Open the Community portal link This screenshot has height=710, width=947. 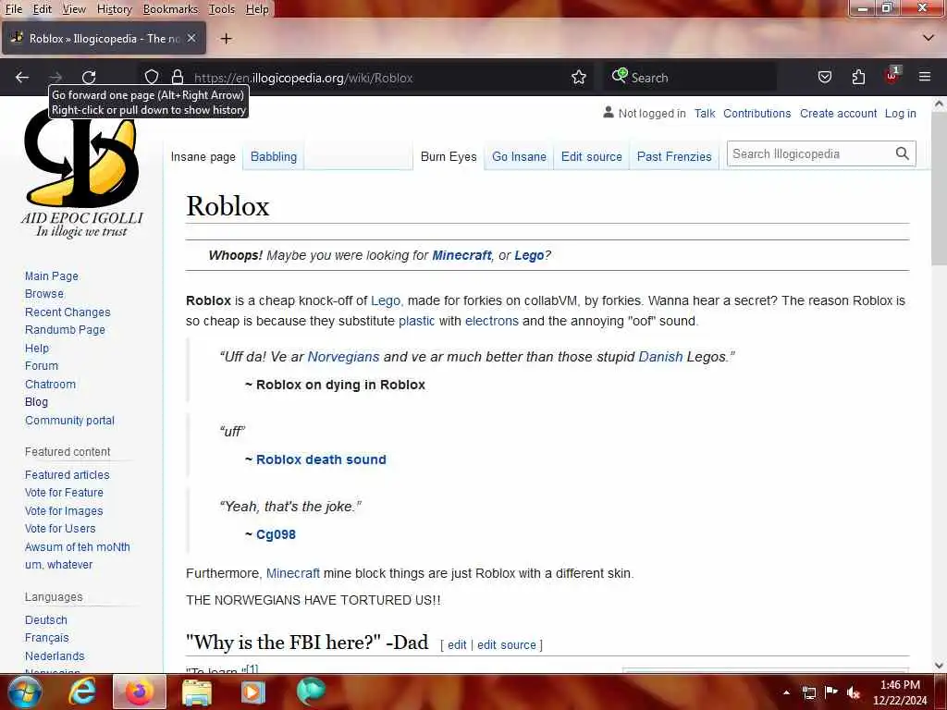click(69, 421)
